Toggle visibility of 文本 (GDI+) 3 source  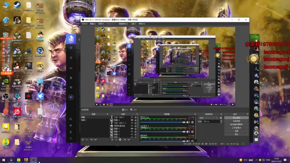point(132,123)
